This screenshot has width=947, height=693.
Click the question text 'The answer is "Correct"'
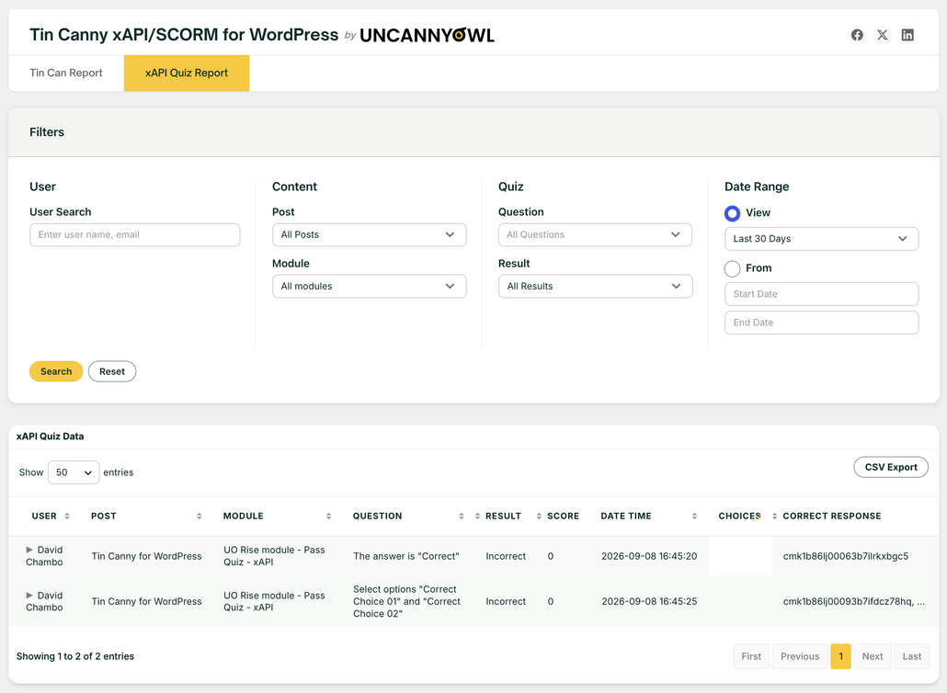(x=405, y=556)
